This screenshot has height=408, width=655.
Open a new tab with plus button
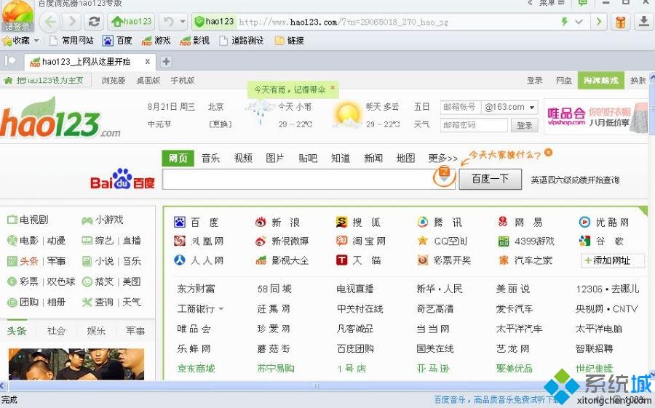click(166, 62)
